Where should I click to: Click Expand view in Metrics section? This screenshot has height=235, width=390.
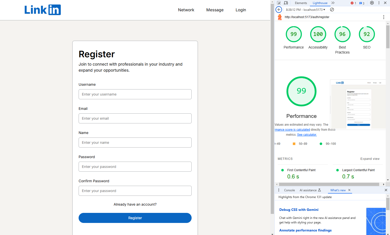(x=370, y=159)
